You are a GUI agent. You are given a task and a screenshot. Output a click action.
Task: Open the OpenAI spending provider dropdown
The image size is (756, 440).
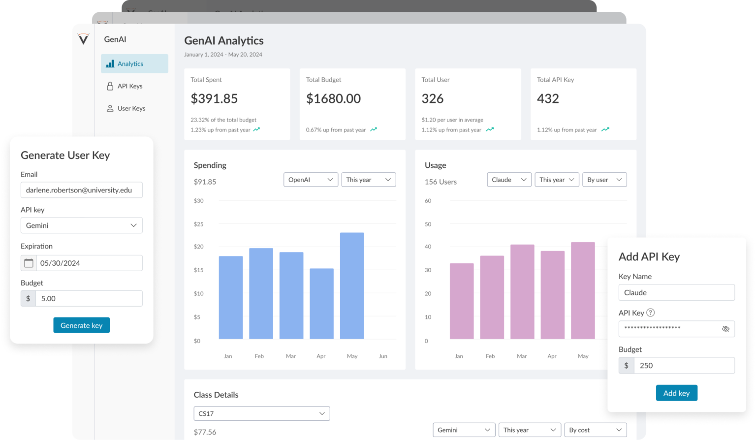(x=311, y=180)
